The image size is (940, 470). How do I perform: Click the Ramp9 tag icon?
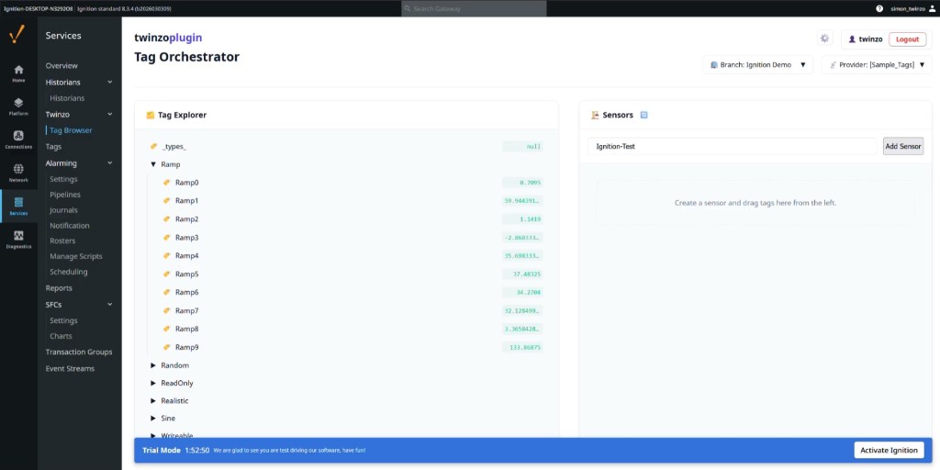(167, 347)
